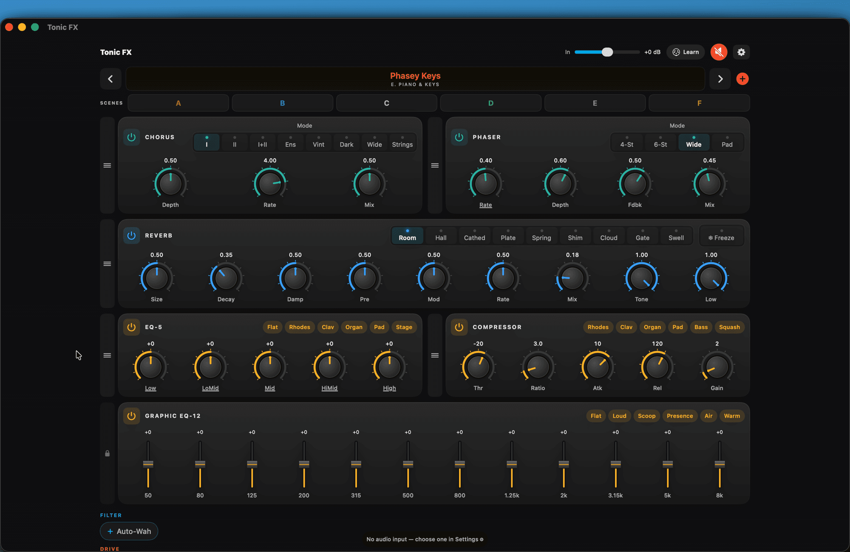Click the Phaser Fdbk knob

(635, 183)
